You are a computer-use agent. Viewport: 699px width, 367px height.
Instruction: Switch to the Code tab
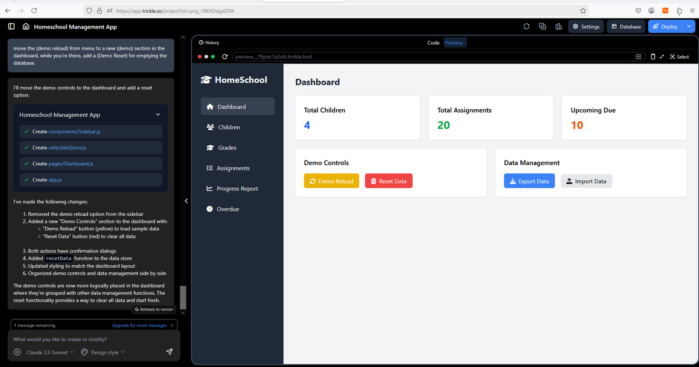[433, 42]
